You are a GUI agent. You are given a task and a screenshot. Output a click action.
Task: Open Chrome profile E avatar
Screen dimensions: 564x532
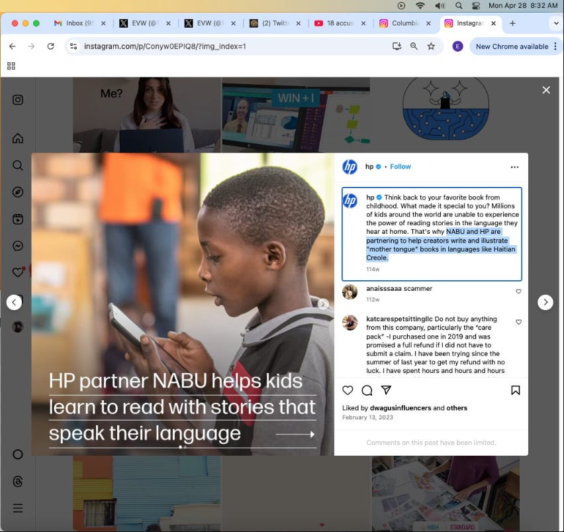[457, 46]
